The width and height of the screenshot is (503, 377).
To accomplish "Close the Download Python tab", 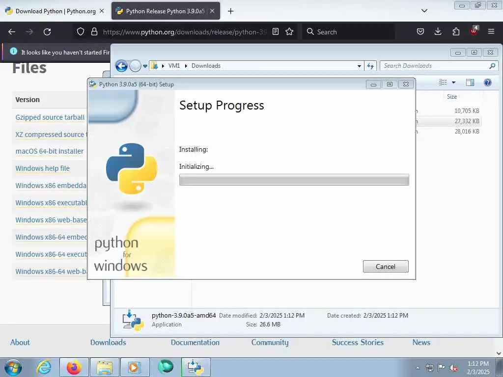I will 102,11.
